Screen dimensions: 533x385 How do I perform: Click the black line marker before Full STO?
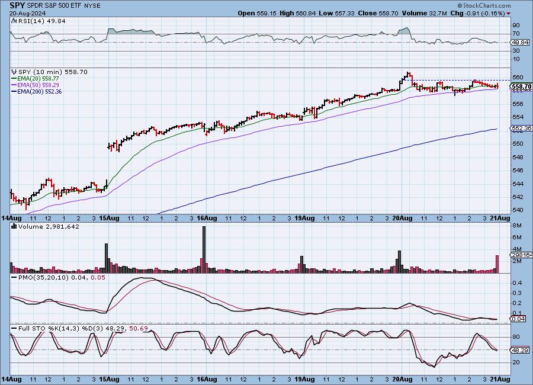point(14,329)
